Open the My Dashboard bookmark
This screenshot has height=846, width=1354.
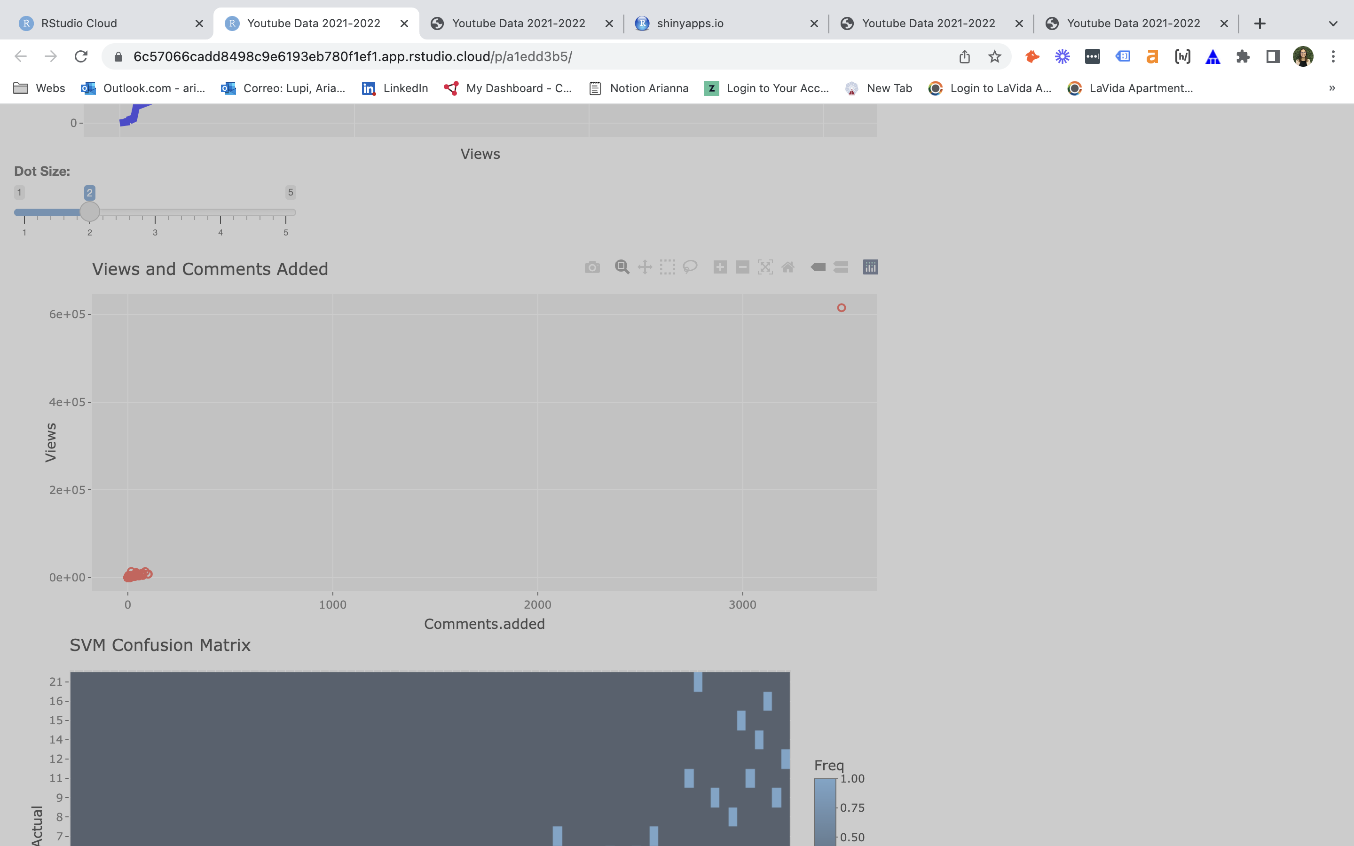tap(508, 88)
